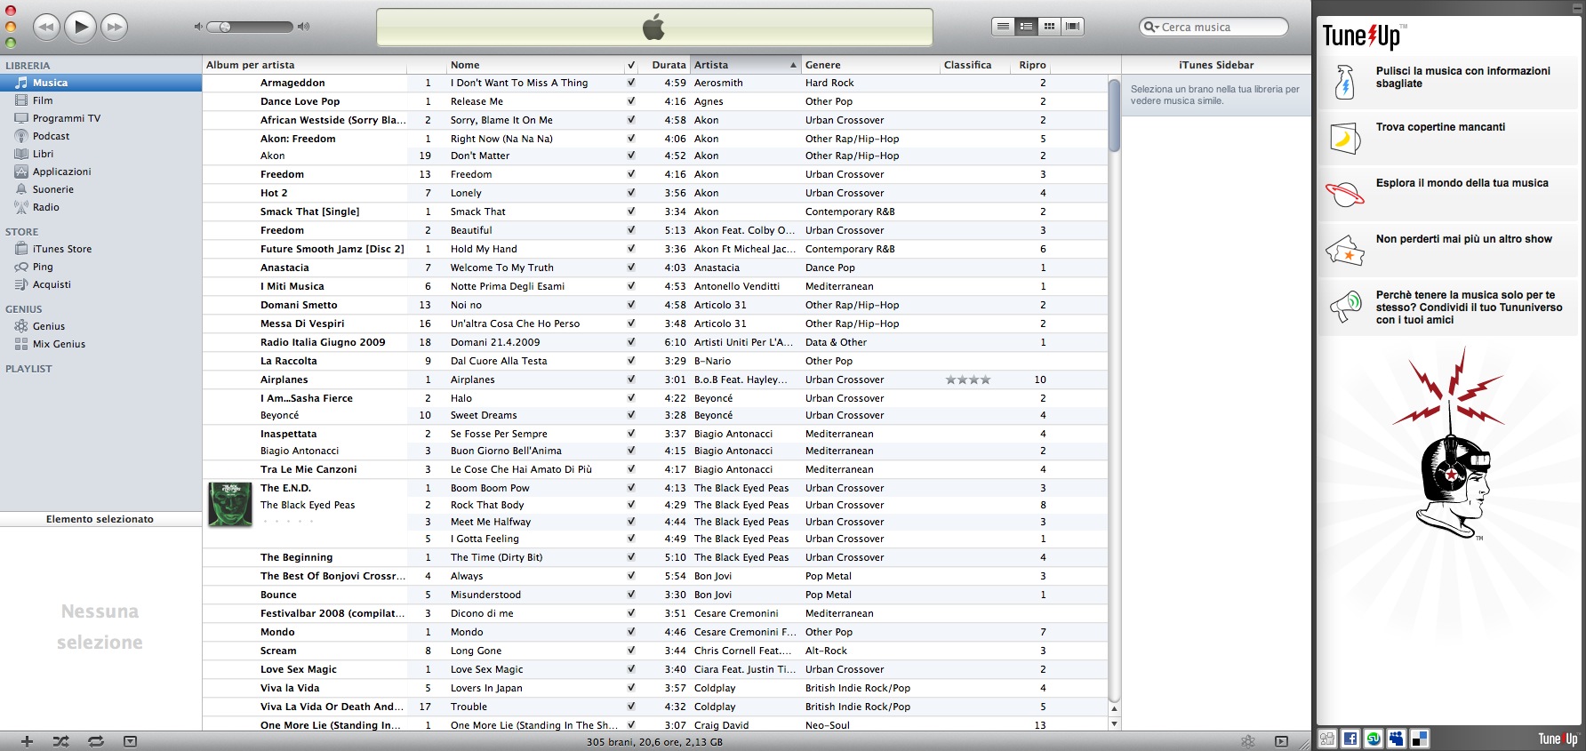Open TuneUp concert alerts Non perderti show
The width and height of the screenshot is (1586, 751).
pyautogui.click(x=1447, y=249)
